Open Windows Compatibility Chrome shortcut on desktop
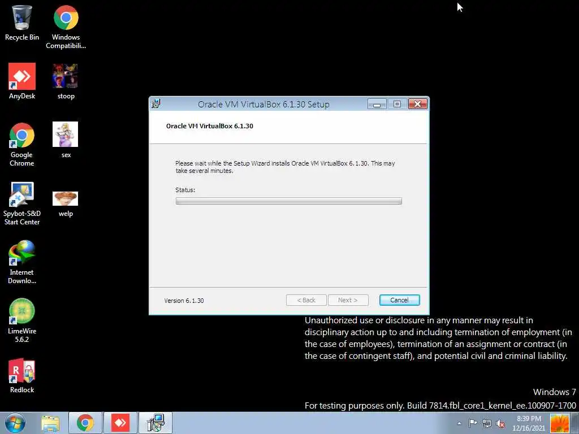Viewport: 579px width, 434px height. pos(66,27)
